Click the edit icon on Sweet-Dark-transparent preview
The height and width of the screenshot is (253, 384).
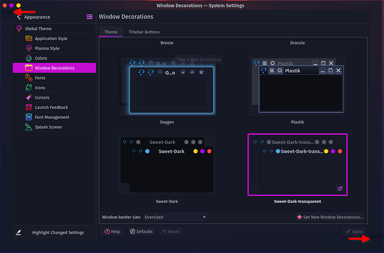(x=340, y=188)
